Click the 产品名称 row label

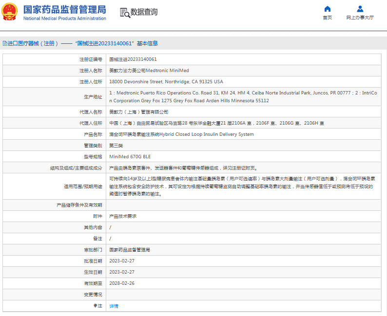(93, 134)
